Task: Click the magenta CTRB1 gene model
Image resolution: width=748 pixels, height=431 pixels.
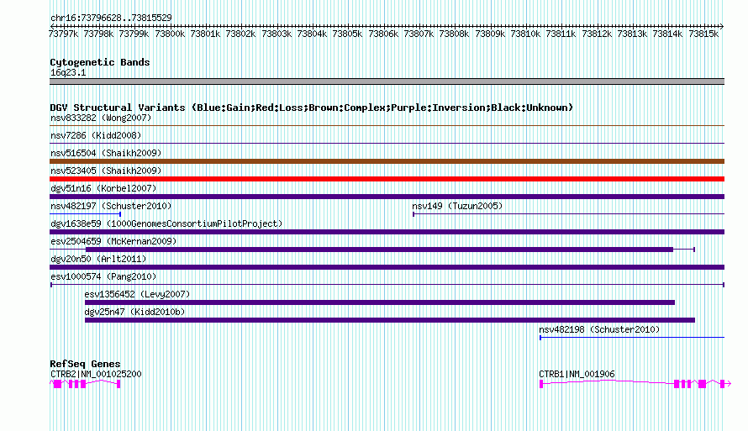Action: [635, 384]
